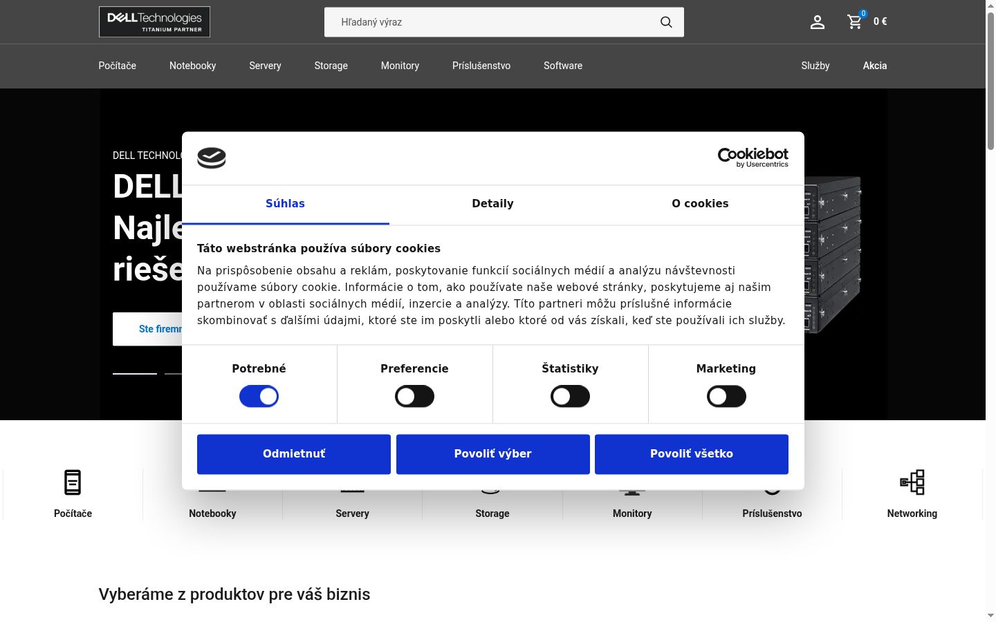Open the Akcia navigation link
Viewport: 996px width, 622px height.
(875, 66)
